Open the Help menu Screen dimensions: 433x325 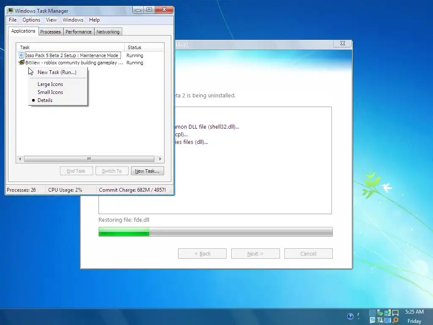(94, 20)
